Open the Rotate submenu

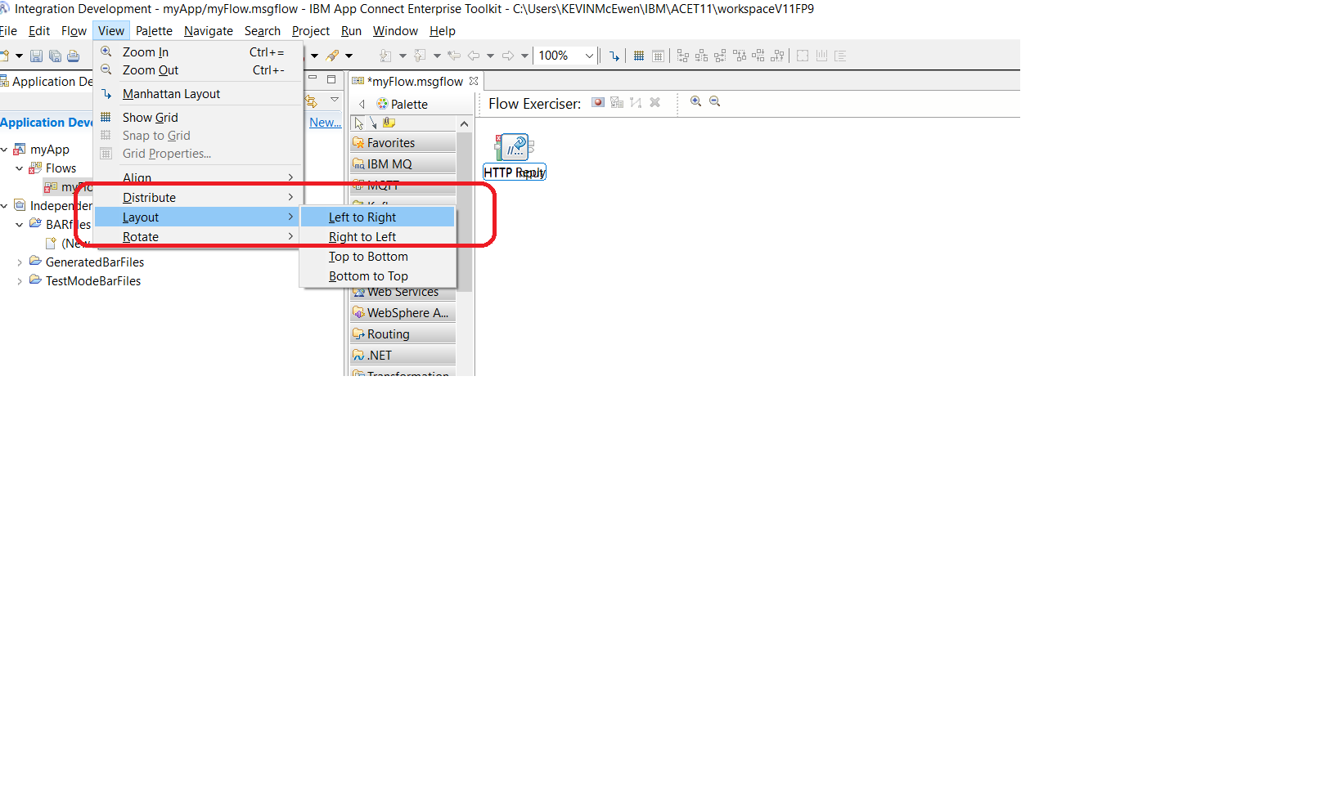point(199,237)
